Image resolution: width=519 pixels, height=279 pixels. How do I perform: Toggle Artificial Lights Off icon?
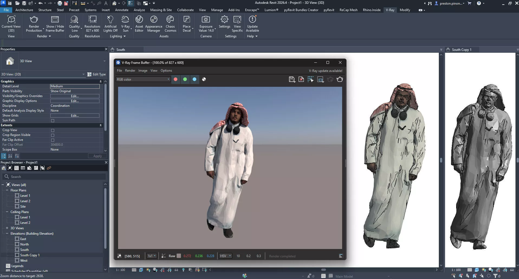(x=110, y=19)
